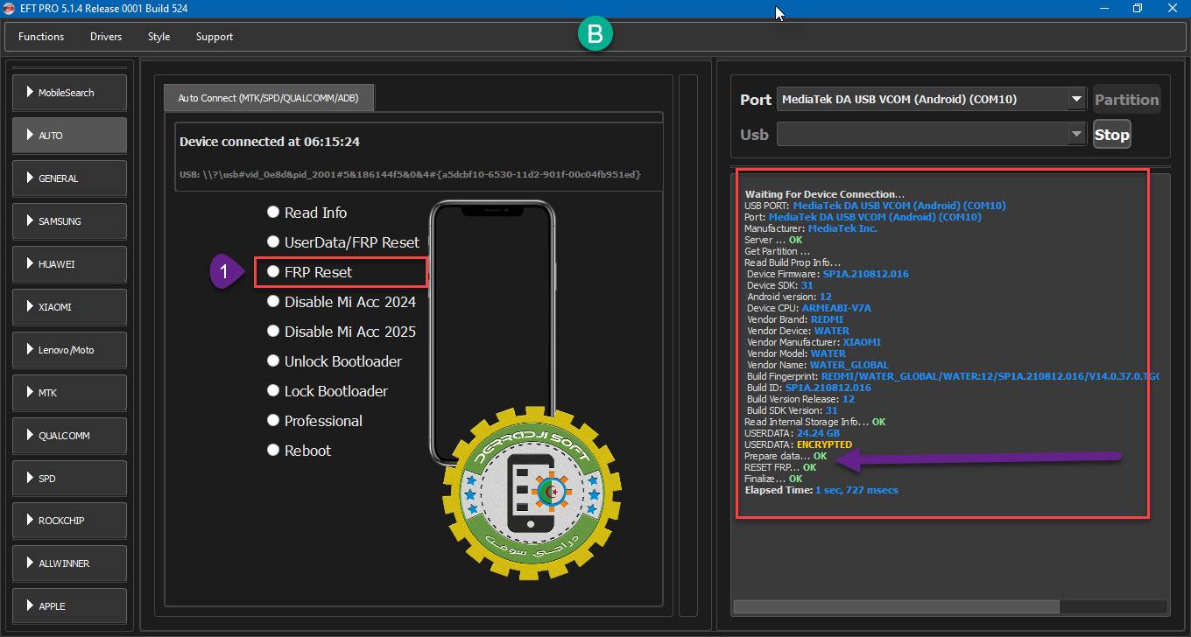
Task: Restore down the EFT PRO window
Action: coord(1137,9)
